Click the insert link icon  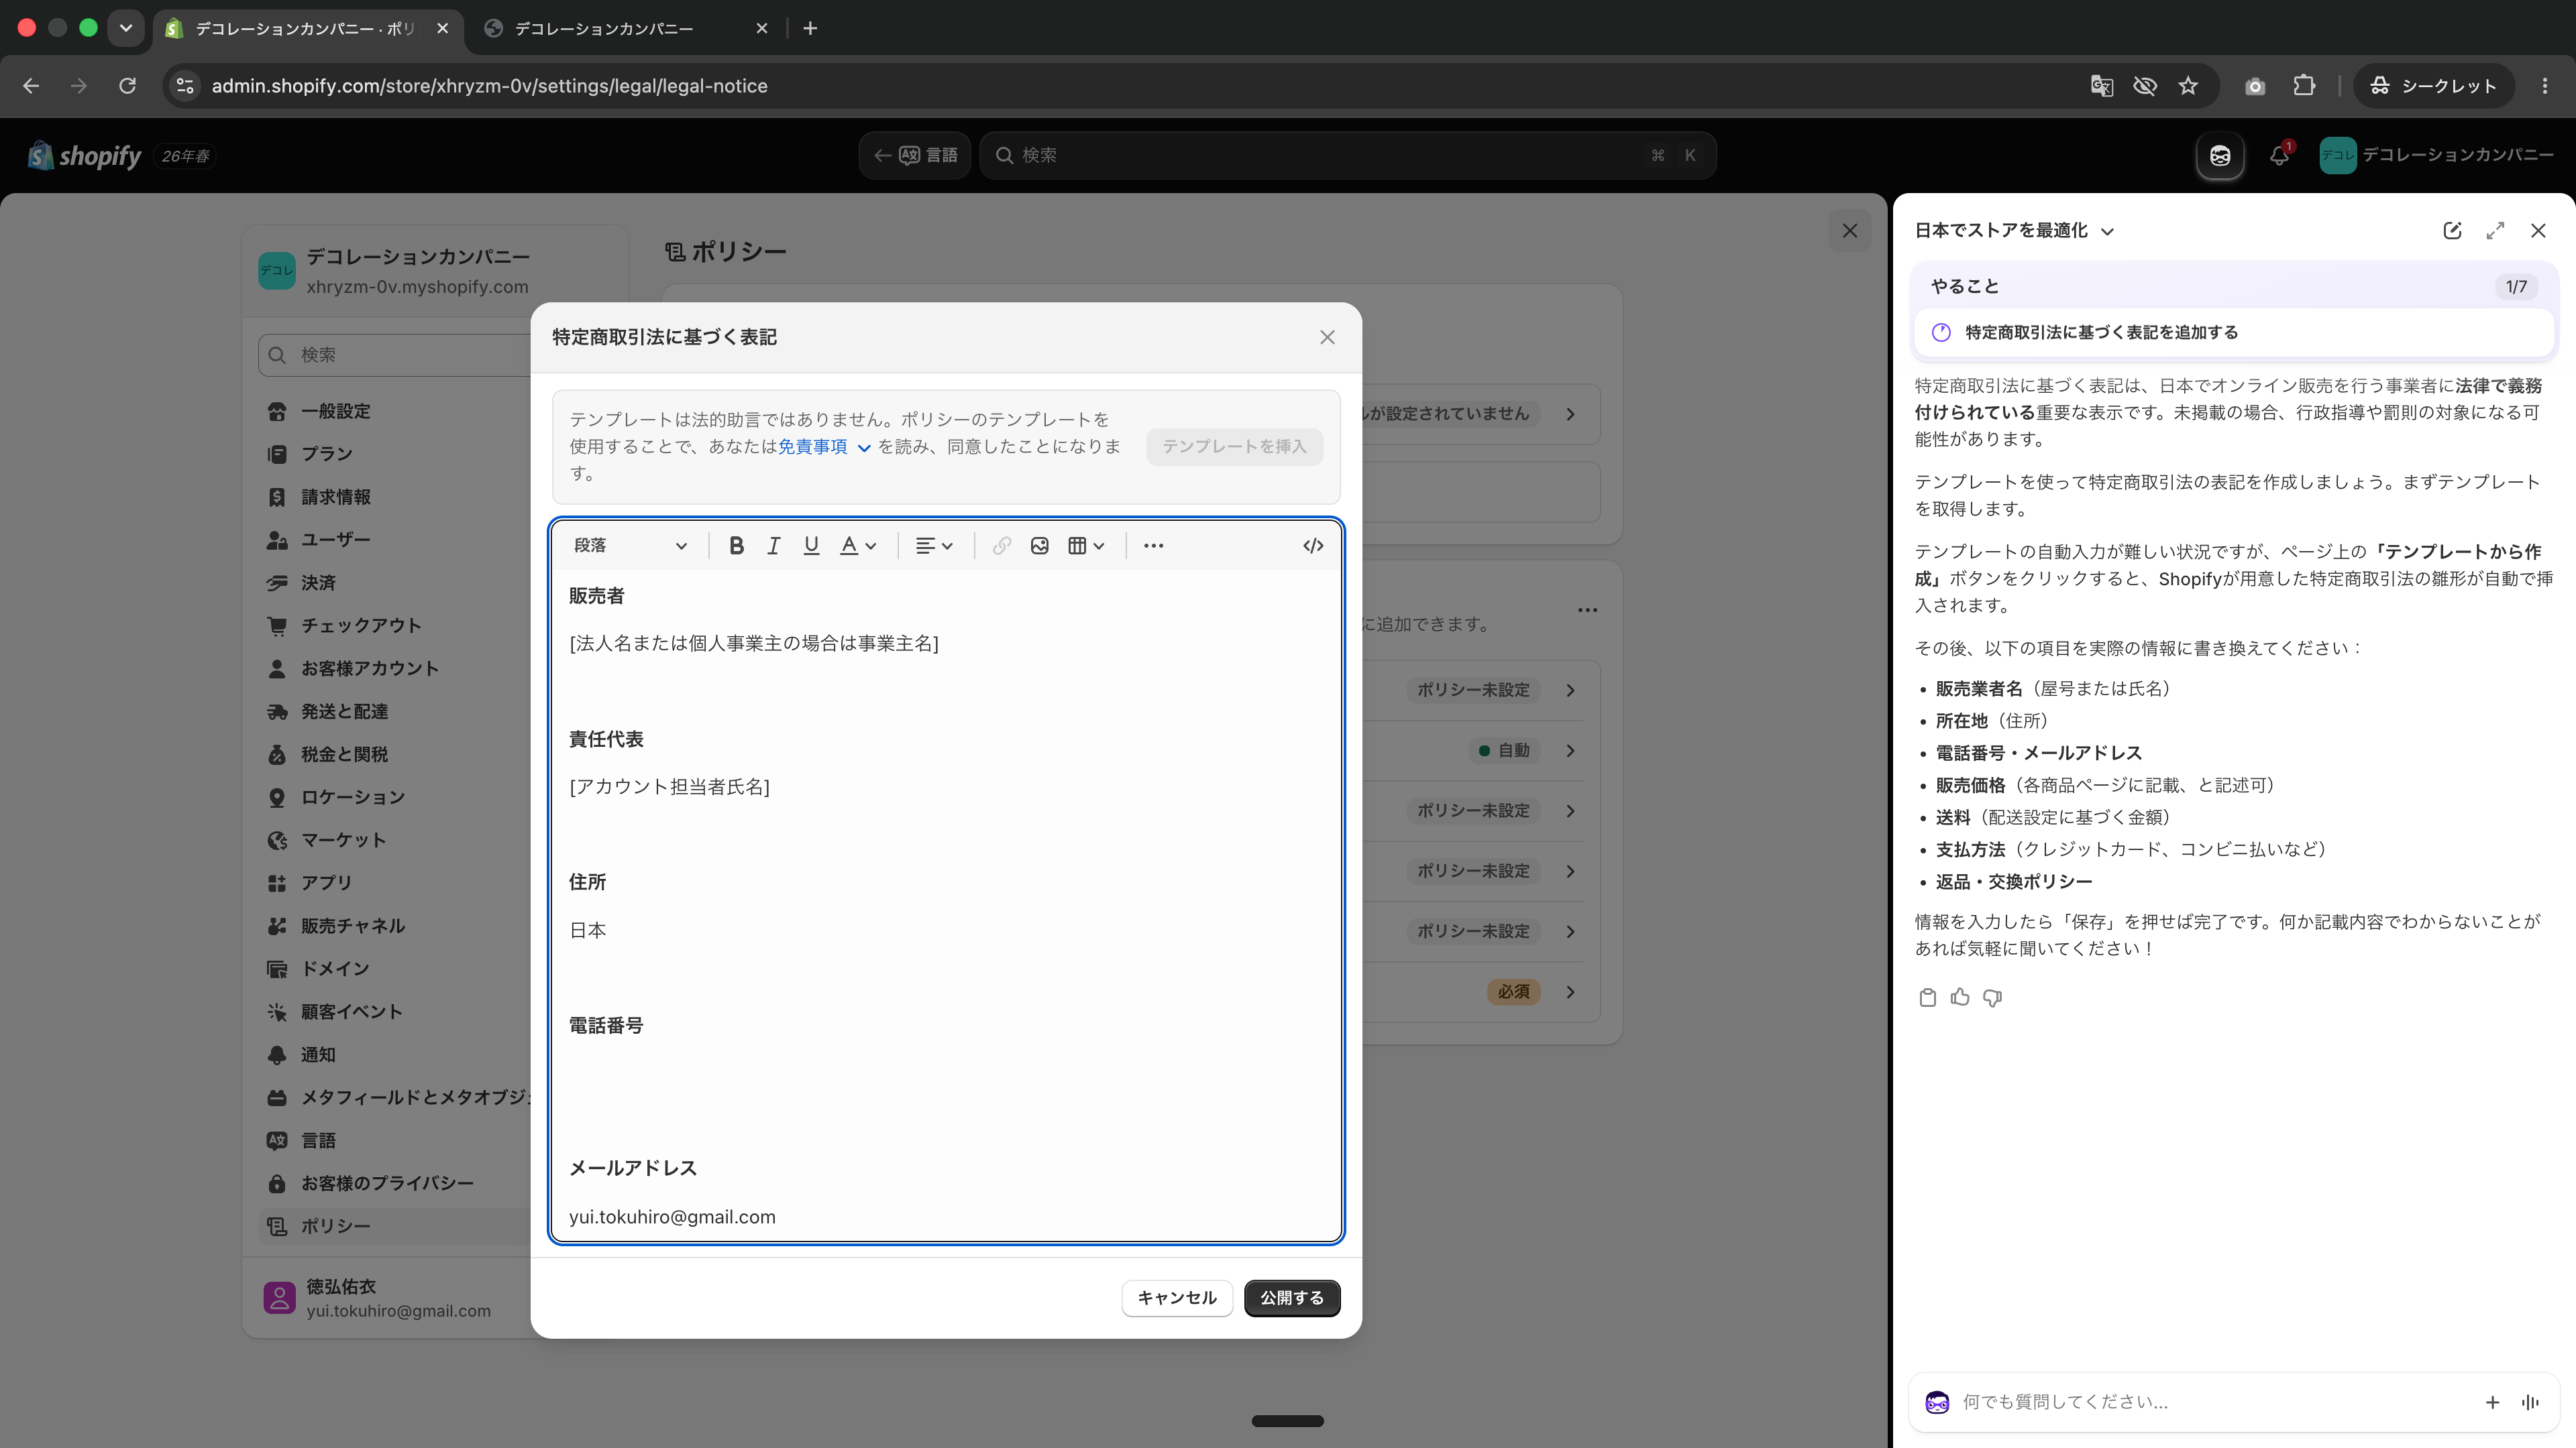1001,546
